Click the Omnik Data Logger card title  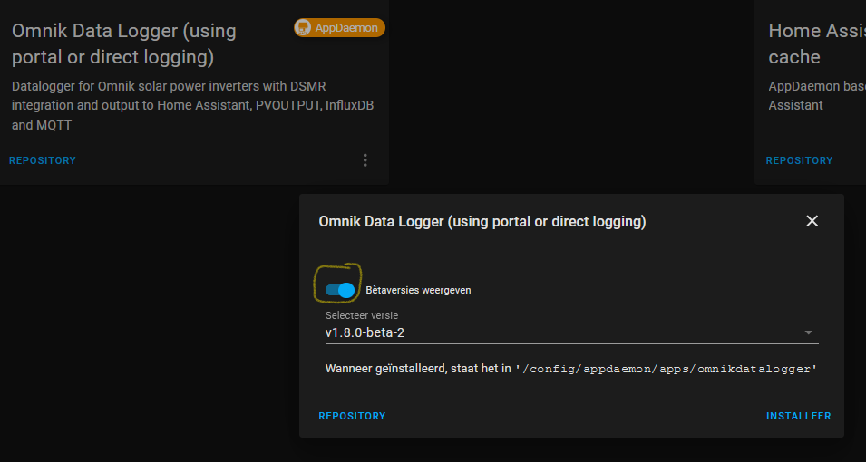coord(124,44)
